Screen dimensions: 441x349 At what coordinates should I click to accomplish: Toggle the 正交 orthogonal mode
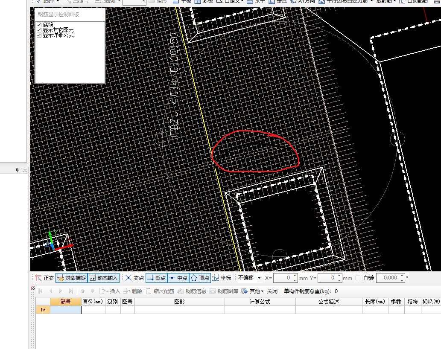pos(44,278)
